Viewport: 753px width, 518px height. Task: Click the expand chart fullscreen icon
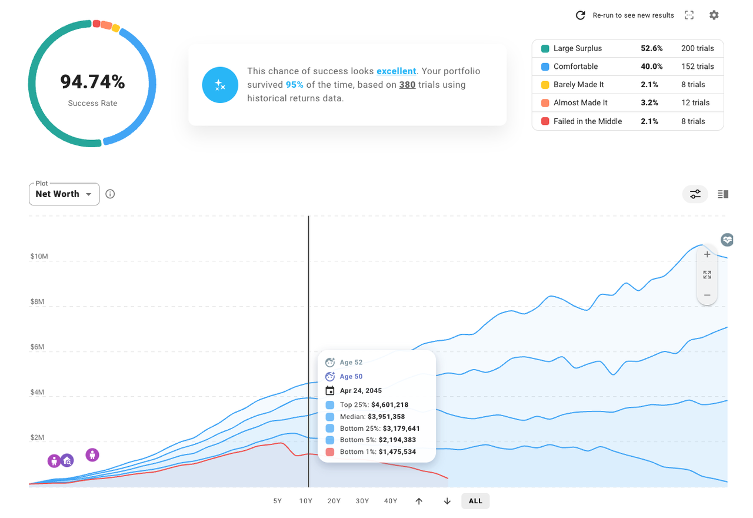click(x=707, y=274)
